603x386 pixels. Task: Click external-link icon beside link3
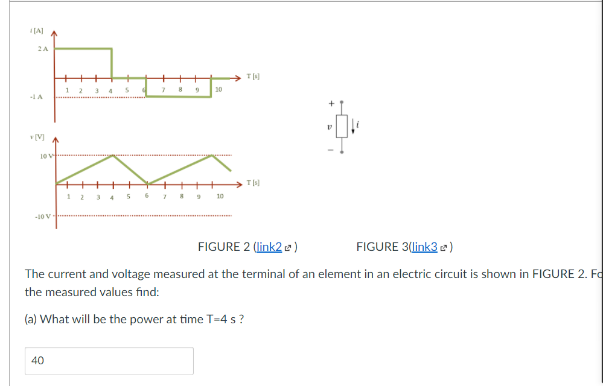click(x=444, y=248)
